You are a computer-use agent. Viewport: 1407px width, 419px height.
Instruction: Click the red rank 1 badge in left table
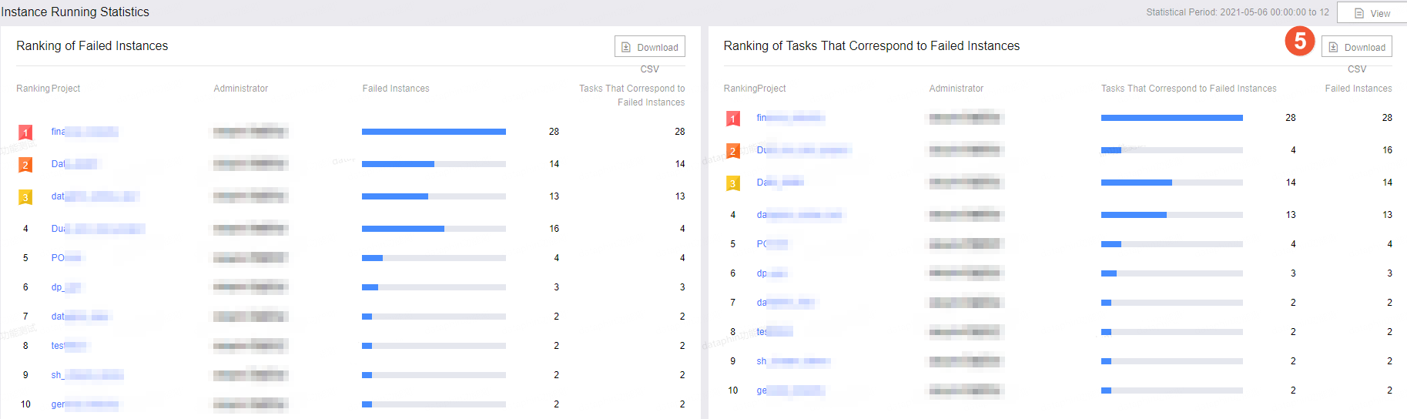pyautogui.click(x=25, y=132)
